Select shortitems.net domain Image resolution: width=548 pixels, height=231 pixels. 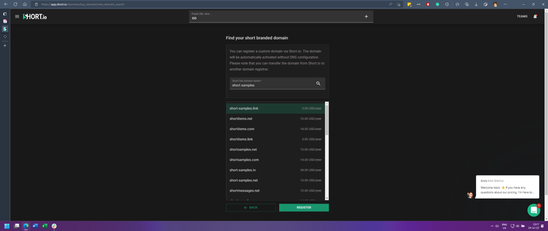point(275,119)
